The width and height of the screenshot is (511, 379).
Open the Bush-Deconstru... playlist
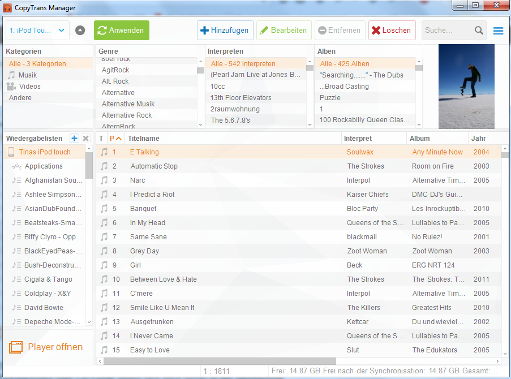(x=45, y=265)
